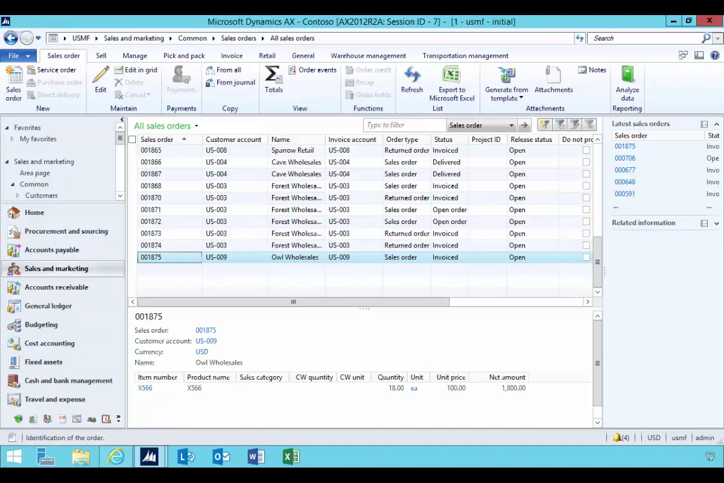Check the select-all box in grid header

(133, 139)
